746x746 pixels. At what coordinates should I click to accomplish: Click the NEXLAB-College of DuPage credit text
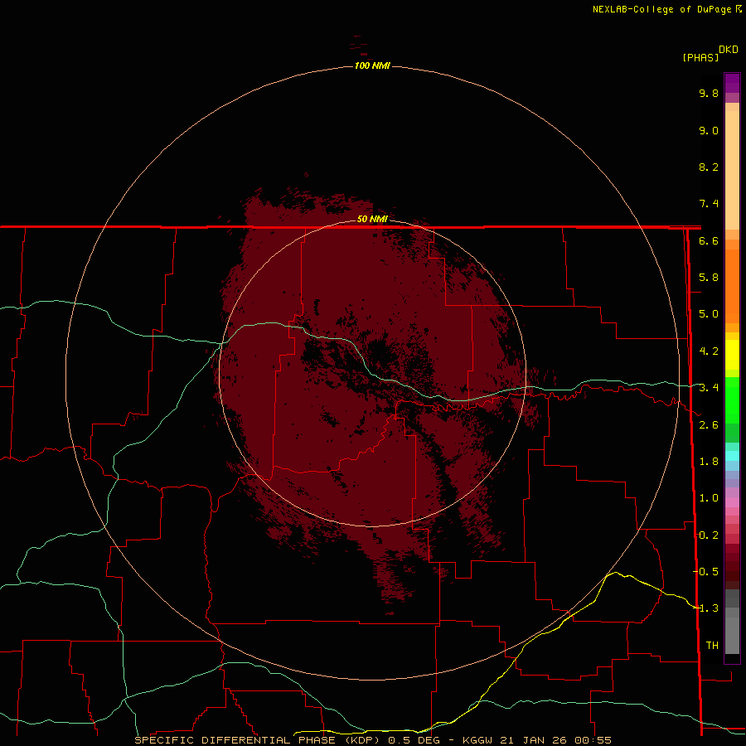pos(663,9)
